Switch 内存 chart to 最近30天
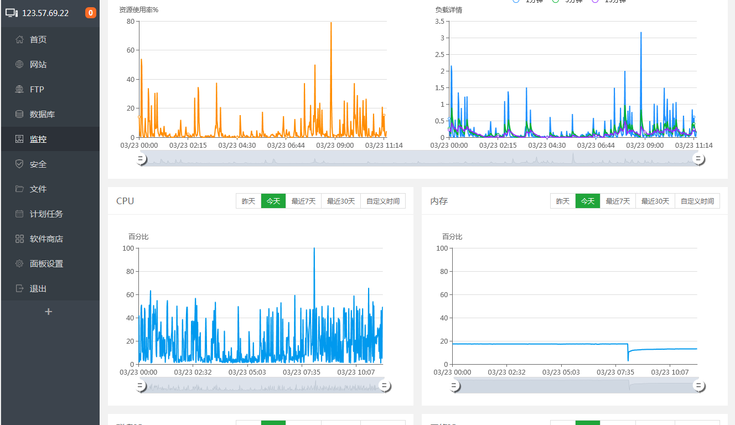 (655, 201)
